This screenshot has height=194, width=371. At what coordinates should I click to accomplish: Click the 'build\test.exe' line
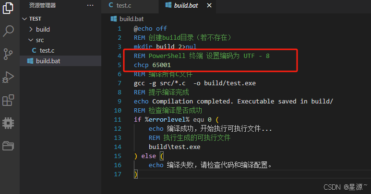point(174,147)
